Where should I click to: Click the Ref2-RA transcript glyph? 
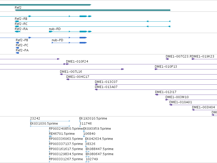click(17, 32)
